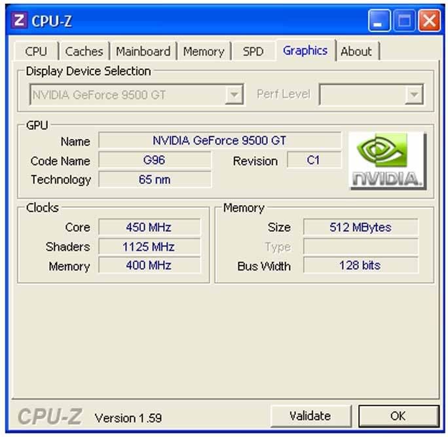
Task: Select the Memory tab
Action: pos(204,52)
